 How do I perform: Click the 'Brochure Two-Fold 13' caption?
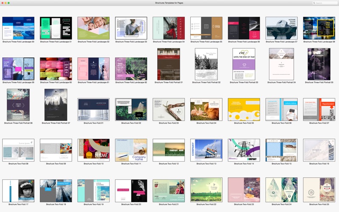tap(206, 164)
